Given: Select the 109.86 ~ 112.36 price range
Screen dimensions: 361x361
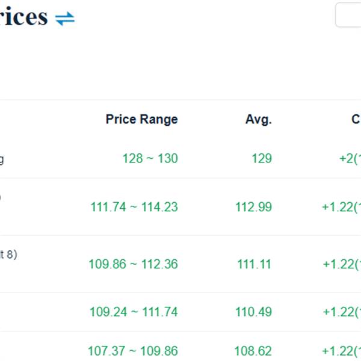Looking at the screenshot, I should coord(133,264).
